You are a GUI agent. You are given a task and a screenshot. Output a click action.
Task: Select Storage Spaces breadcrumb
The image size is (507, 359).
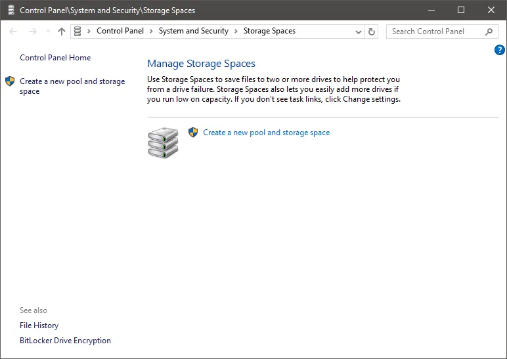[x=269, y=31]
